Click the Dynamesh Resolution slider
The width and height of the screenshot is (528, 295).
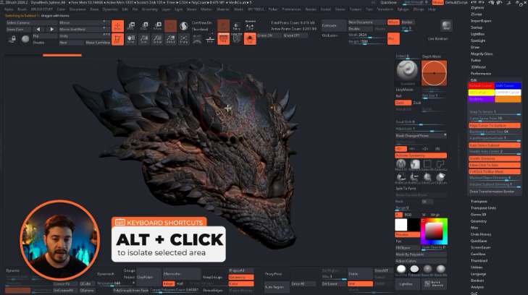115,283
